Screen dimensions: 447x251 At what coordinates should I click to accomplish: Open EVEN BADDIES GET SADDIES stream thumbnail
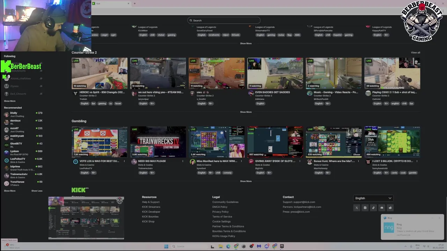click(275, 74)
